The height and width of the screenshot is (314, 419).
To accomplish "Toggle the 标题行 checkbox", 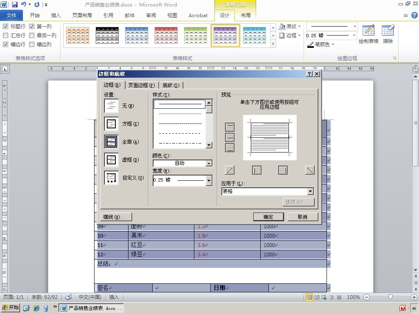I will 5,27.
